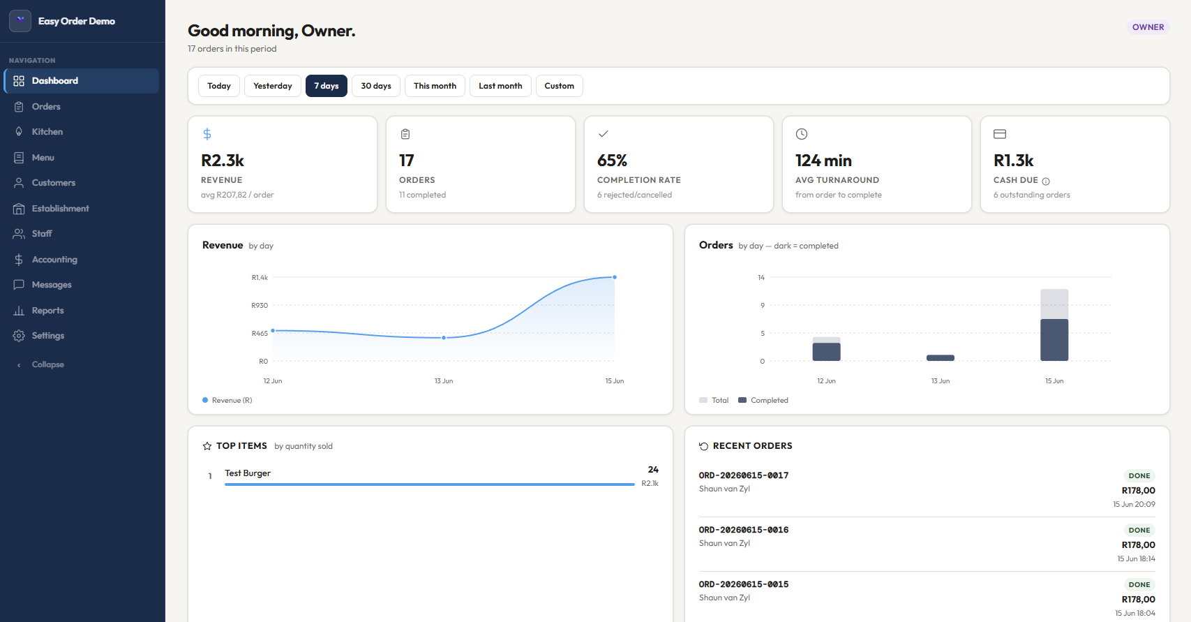Screen dimensions: 1191x622
Task: Open Dashboard via its grid icon
Action: pyautogui.click(x=19, y=81)
